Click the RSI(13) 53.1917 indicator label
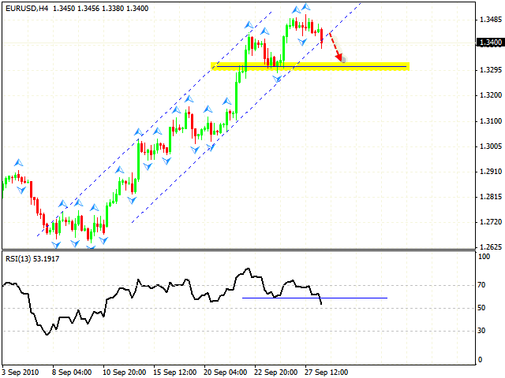The width and height of the screenshot is (505, 378). [x=32, y=259]
